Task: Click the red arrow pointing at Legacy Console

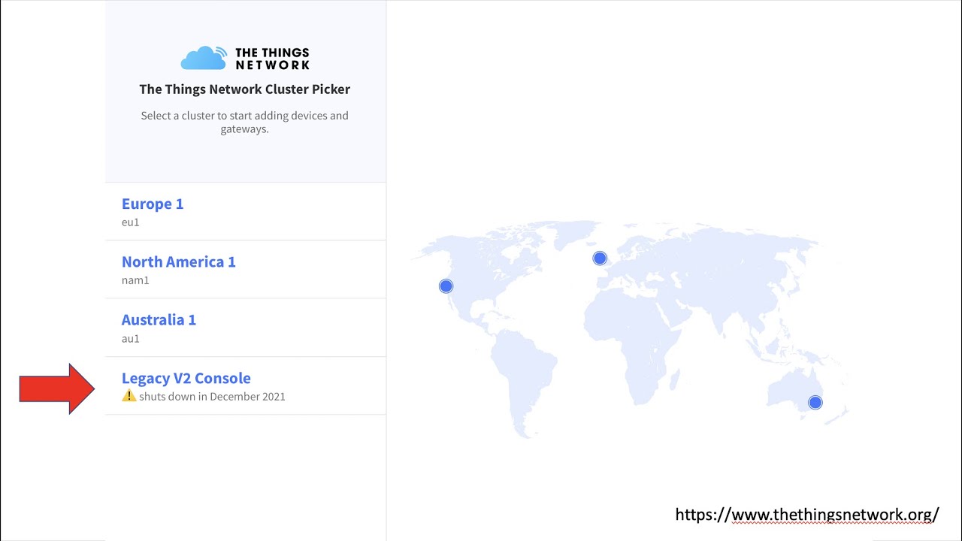Action: (x=57, y=388)
